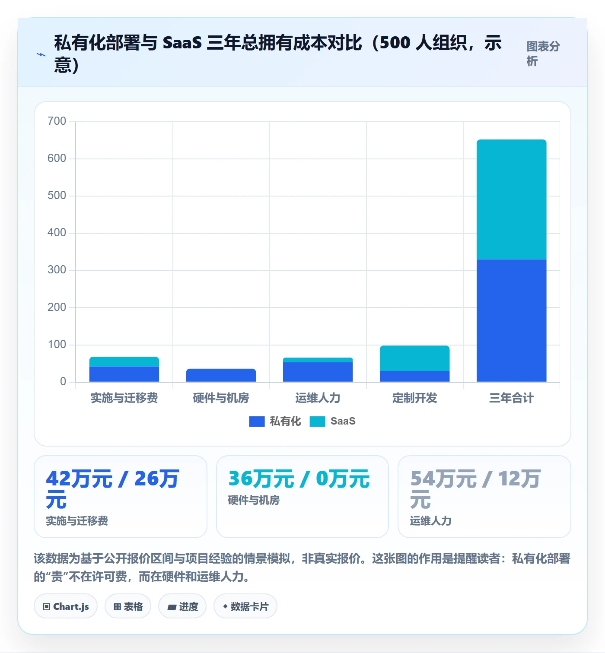
Task: Click the square icon in Chart.js chip
Action: coord(47,607)
